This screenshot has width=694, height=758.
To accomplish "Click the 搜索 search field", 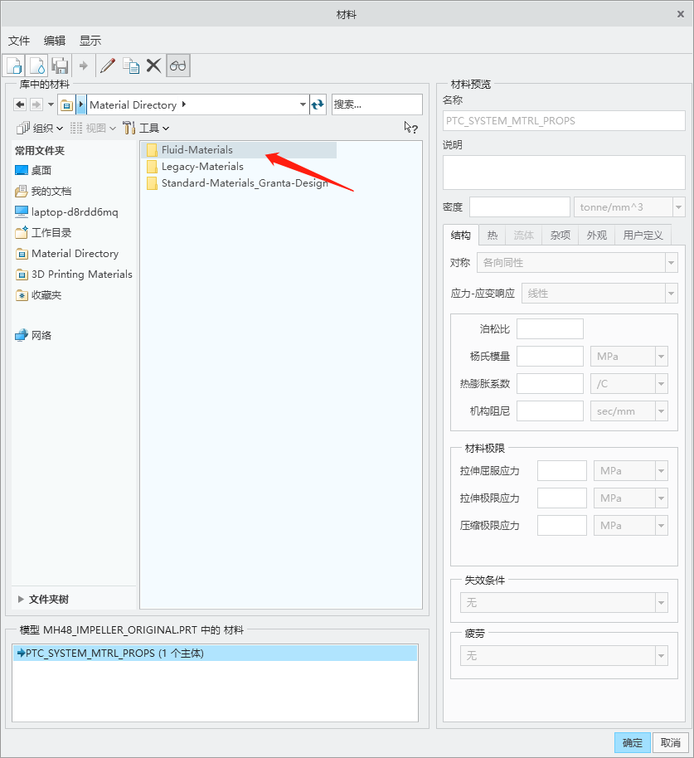I will point(376,104).
